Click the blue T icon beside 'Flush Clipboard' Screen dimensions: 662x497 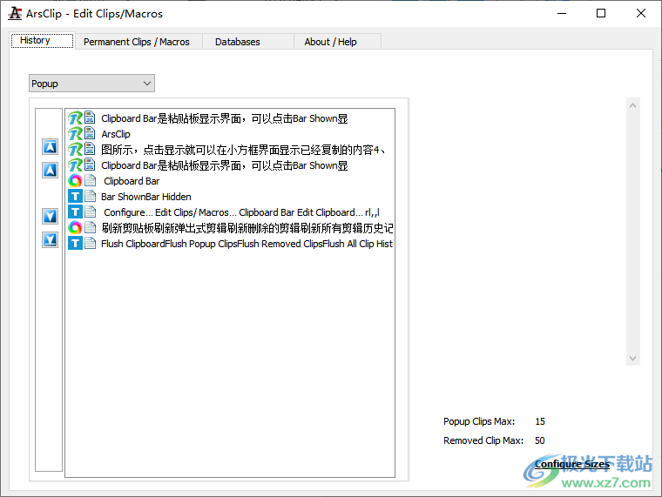pyautogui.click(x=75, y=243)
